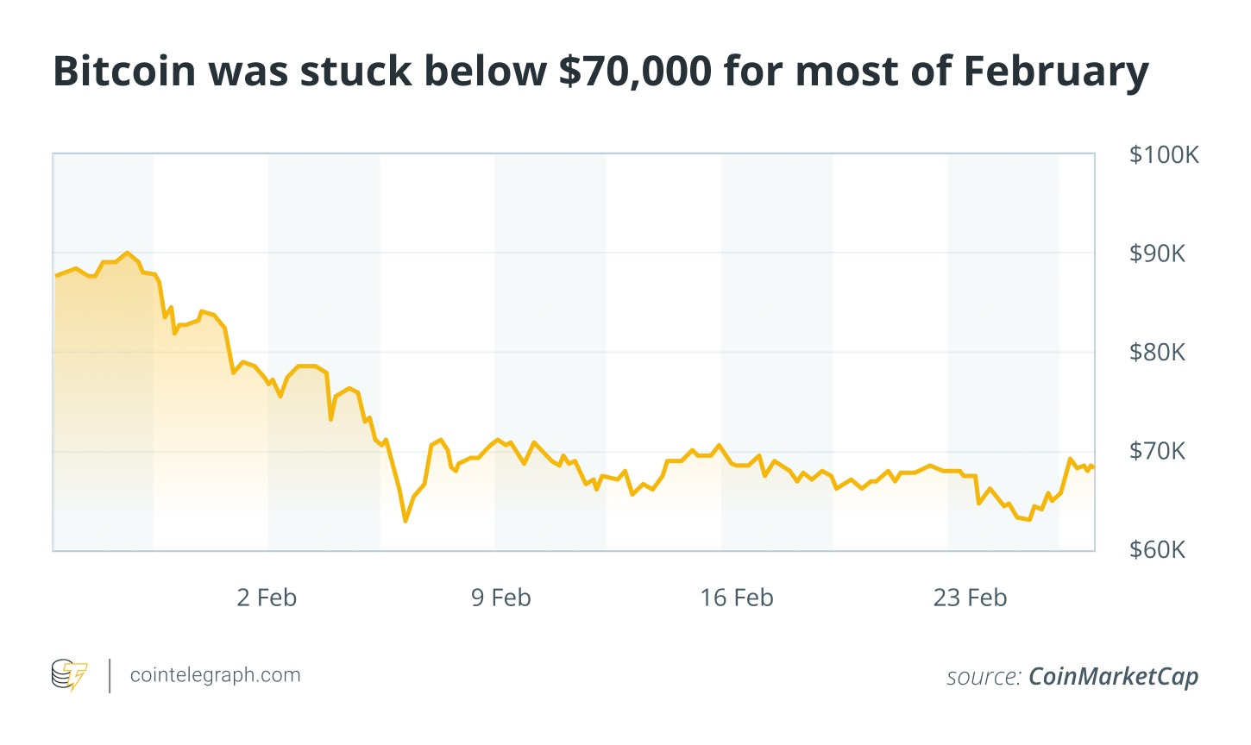Click the price line's highest peak near $90K
The height and width of the screenshot is (745, 1251).
(x=128, y=253)
